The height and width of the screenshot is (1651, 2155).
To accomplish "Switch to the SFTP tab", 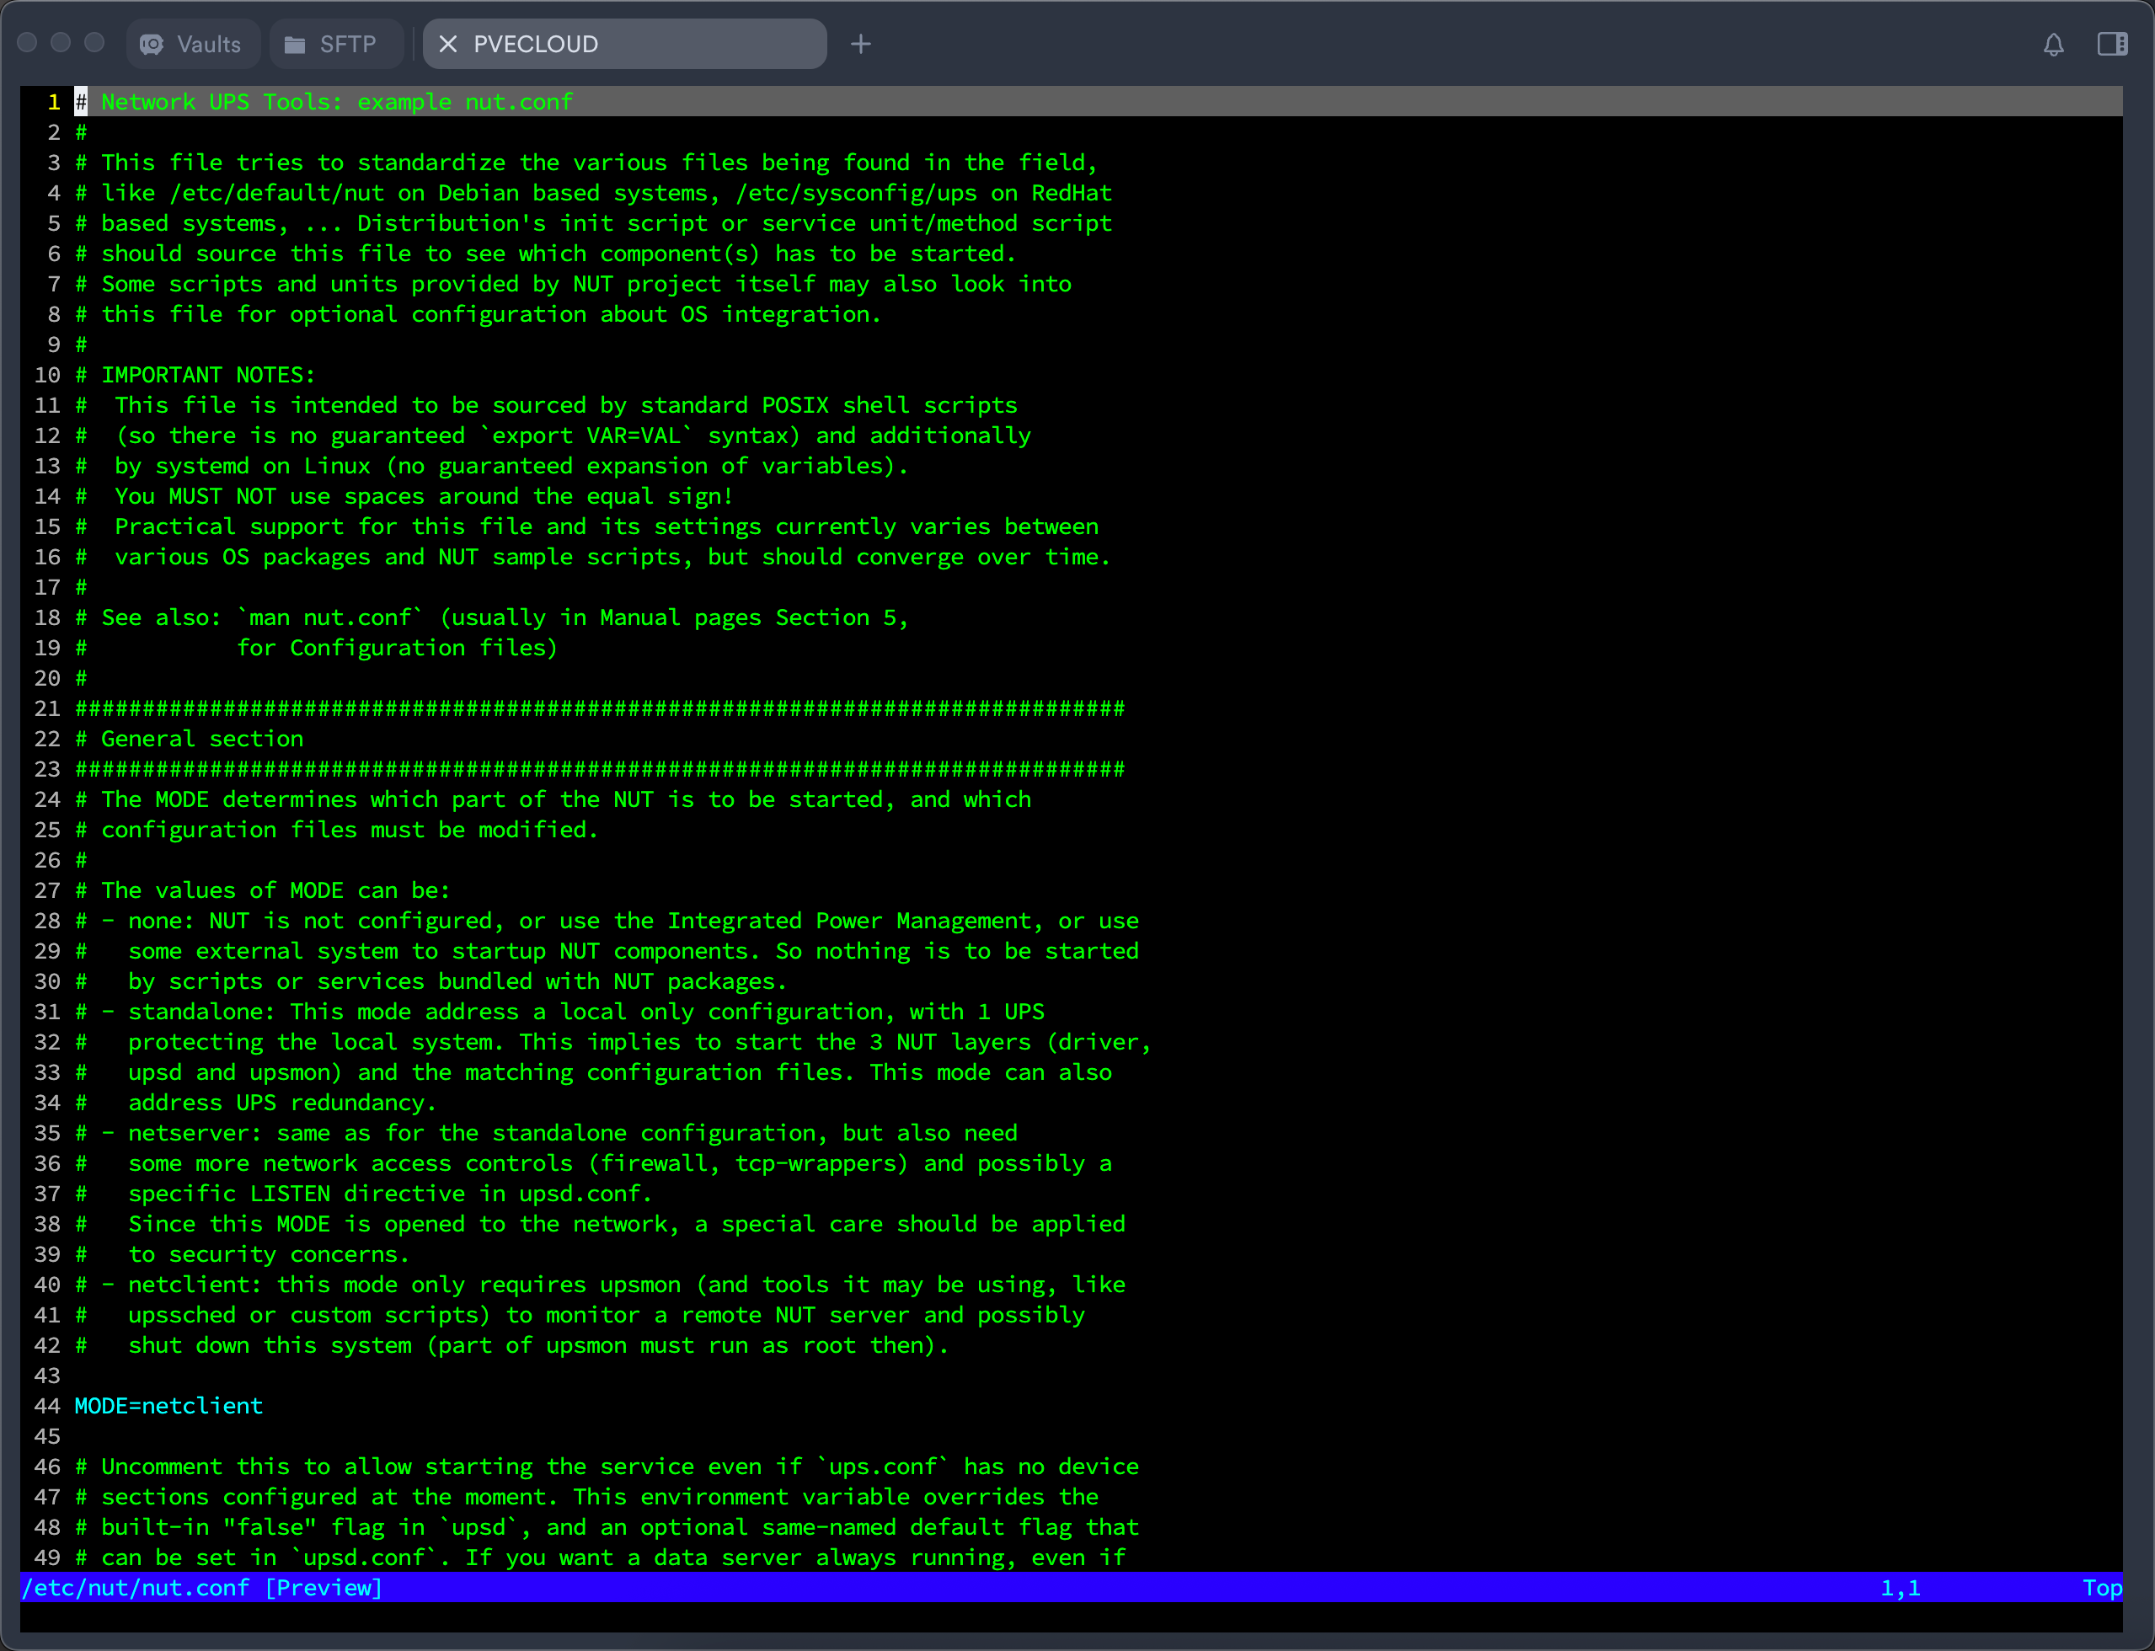I will pos(335,44).
